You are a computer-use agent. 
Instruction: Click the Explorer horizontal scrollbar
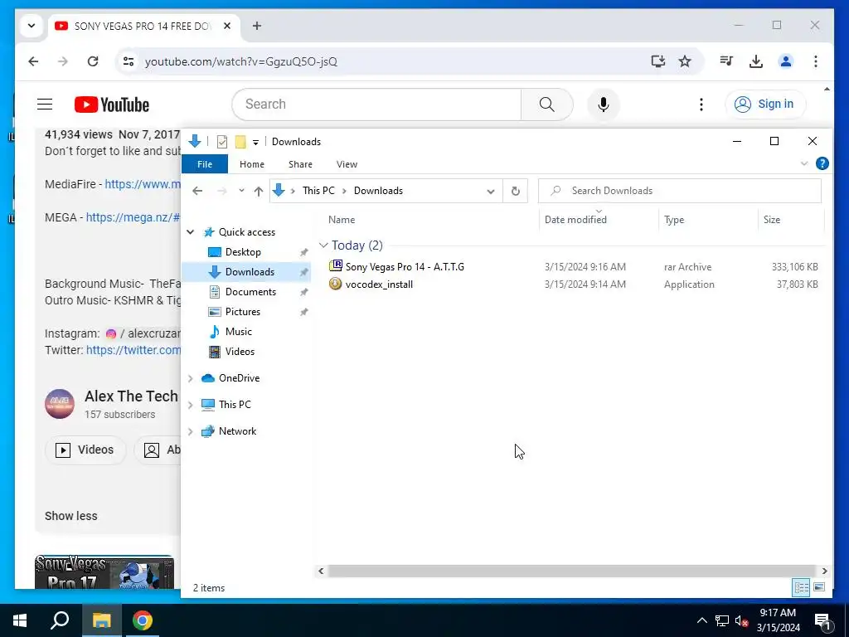572,571
